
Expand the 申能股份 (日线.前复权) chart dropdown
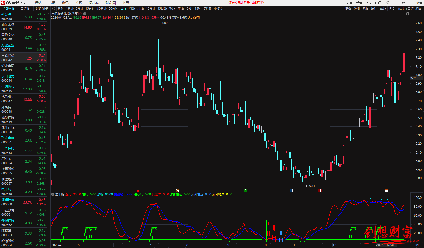[85, 14]
